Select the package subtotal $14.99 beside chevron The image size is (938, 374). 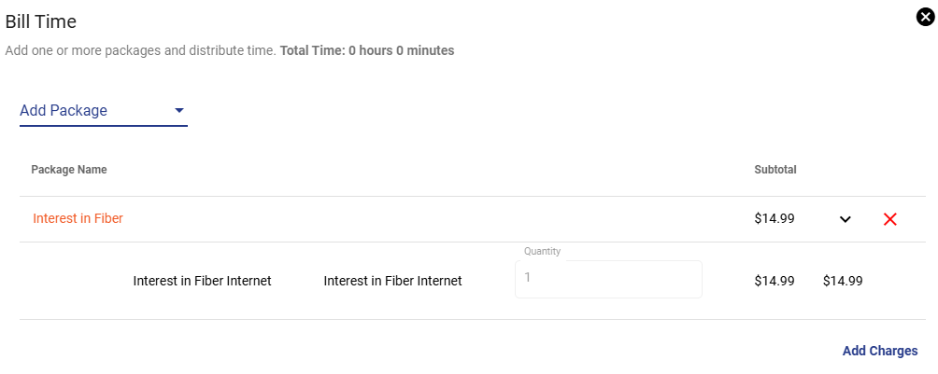tap(775, 218)
